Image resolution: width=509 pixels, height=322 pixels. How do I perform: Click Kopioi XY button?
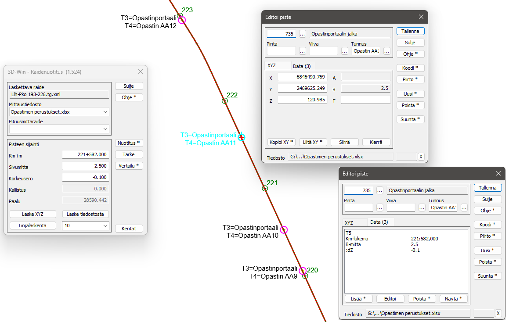coord(281,142)
